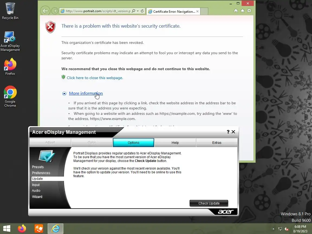The width and height of the screenshot is (312, 234).
Task: Open the Firefox desktop shortcut
Action: (x=10, y=67)
